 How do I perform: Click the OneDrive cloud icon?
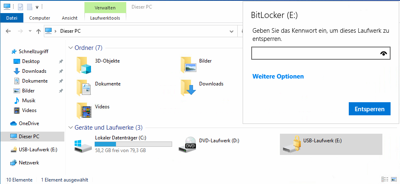tap(13, 123)
